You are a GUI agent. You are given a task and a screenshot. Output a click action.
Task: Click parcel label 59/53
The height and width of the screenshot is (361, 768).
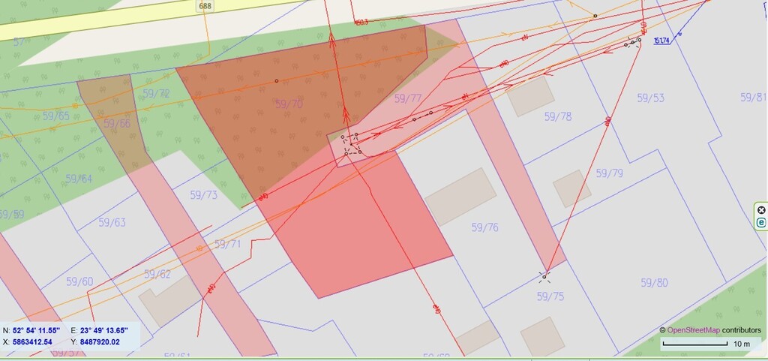coord(650,98)
